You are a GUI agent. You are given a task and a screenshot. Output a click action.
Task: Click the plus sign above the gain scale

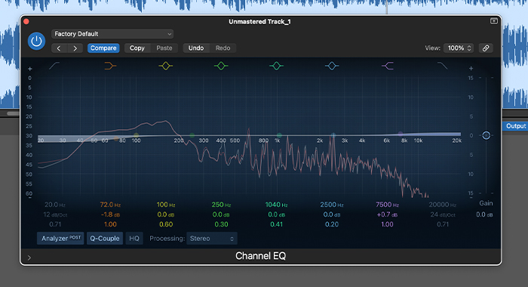pyautogui.click(x=471, y=69)
